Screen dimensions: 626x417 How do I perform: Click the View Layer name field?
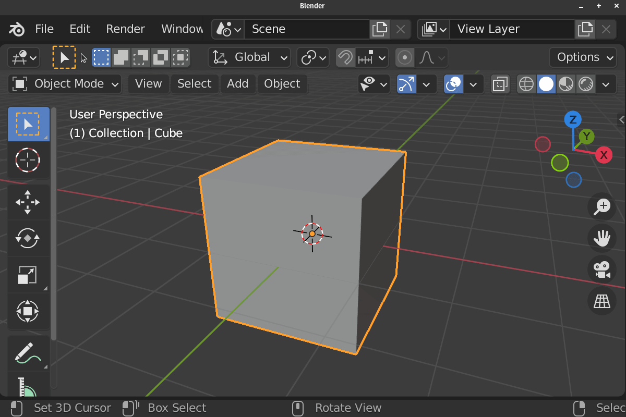tap(512, 29)
